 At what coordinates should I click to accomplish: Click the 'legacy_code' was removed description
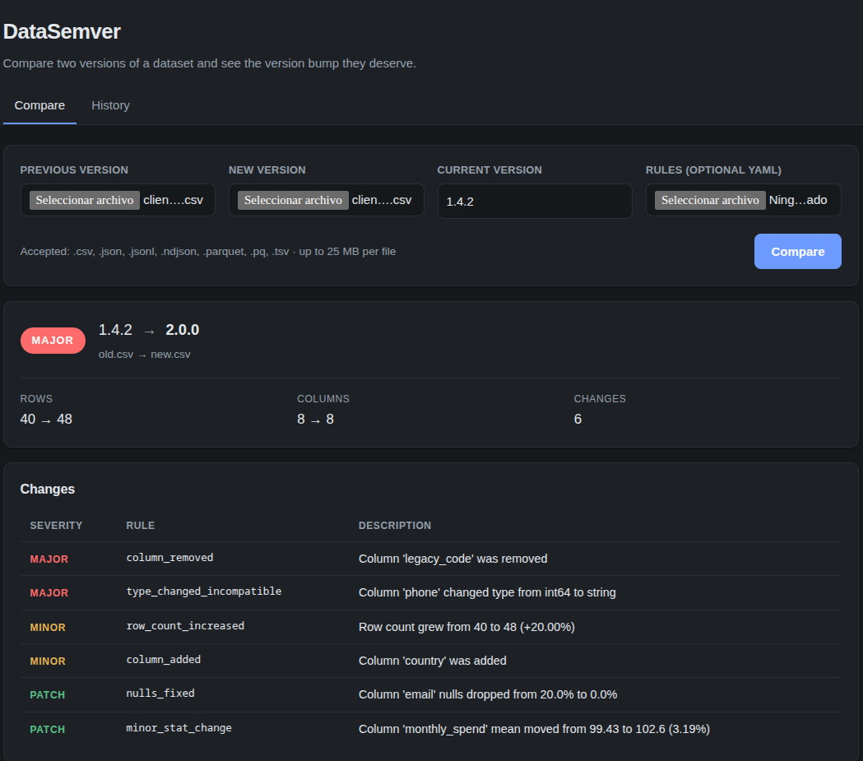point(453,559)
